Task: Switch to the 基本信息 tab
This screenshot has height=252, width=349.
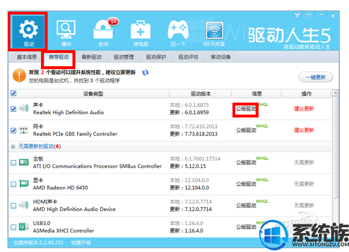Action: pos(27,57)
